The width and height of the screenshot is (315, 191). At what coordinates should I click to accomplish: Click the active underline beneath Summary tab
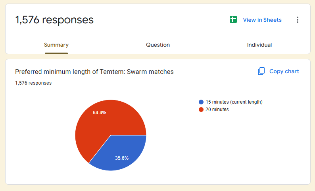[56, 53]
